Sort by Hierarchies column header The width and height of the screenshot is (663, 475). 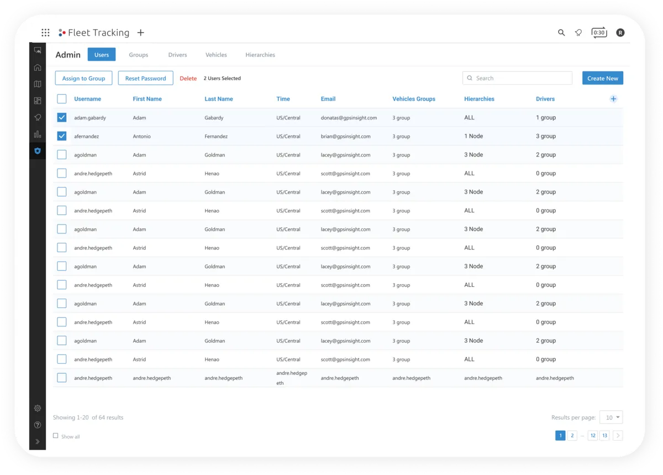pos(479,99)
